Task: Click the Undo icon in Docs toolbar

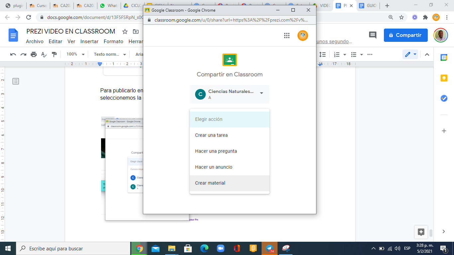Action: click(x=13, y=54)
